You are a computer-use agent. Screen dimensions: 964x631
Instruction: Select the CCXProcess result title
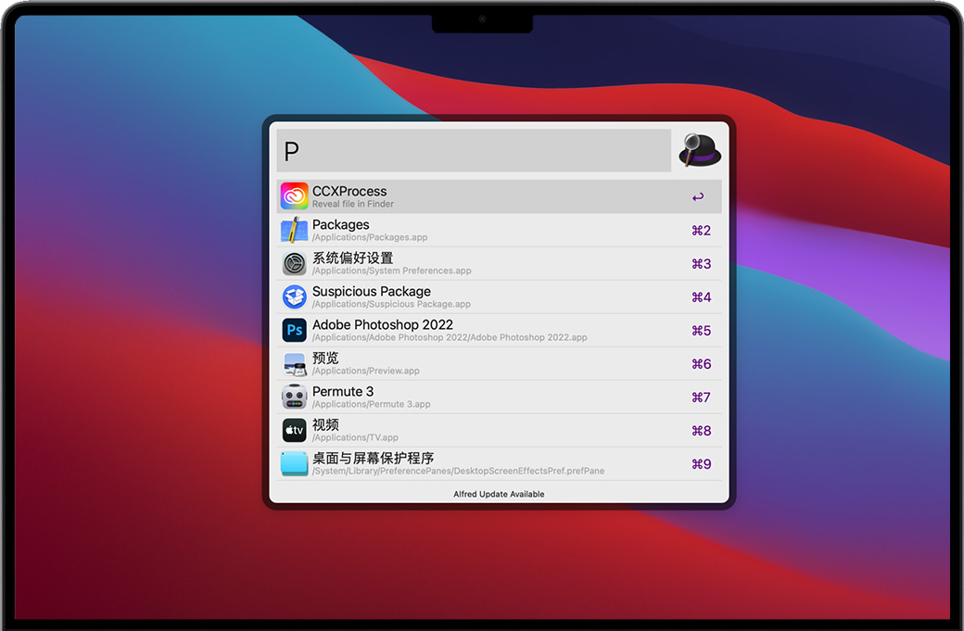pos(349,191)
